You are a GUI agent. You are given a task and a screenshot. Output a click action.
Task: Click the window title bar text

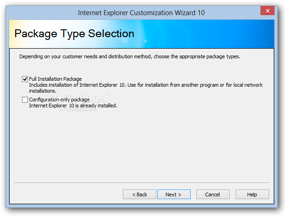[x=141, y=13]
